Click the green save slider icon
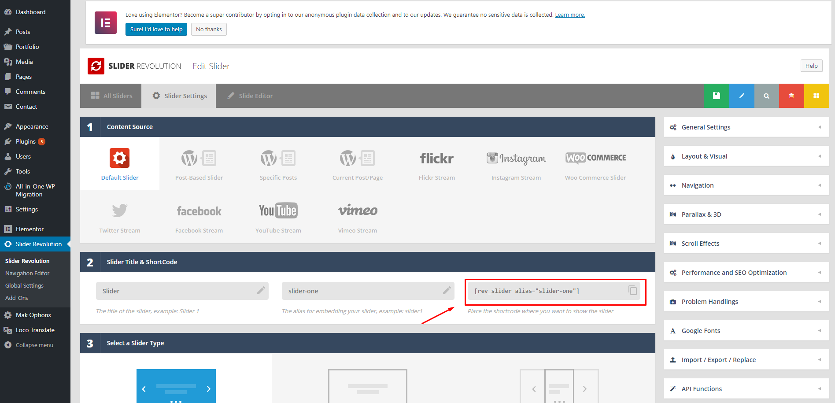 click(x=716, y=96)
